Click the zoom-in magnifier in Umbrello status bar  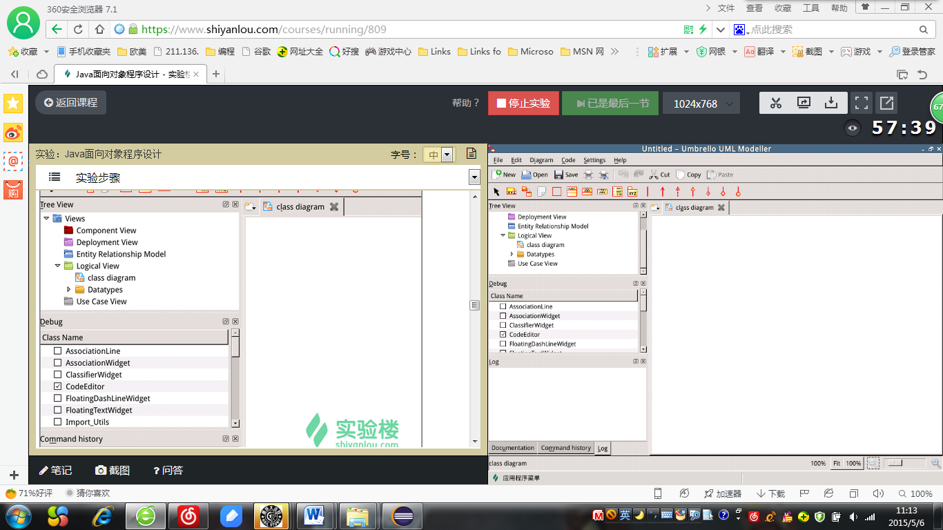coord(936,464)
